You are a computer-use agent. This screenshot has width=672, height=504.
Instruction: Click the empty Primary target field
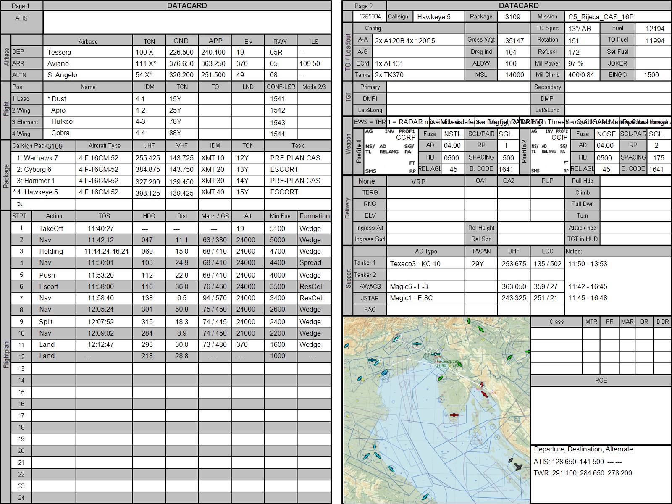coord(458,87)
